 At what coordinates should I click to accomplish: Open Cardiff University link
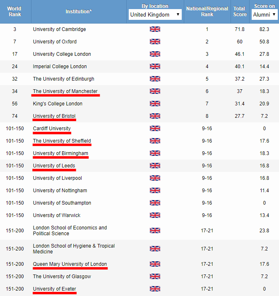point(52,129)
